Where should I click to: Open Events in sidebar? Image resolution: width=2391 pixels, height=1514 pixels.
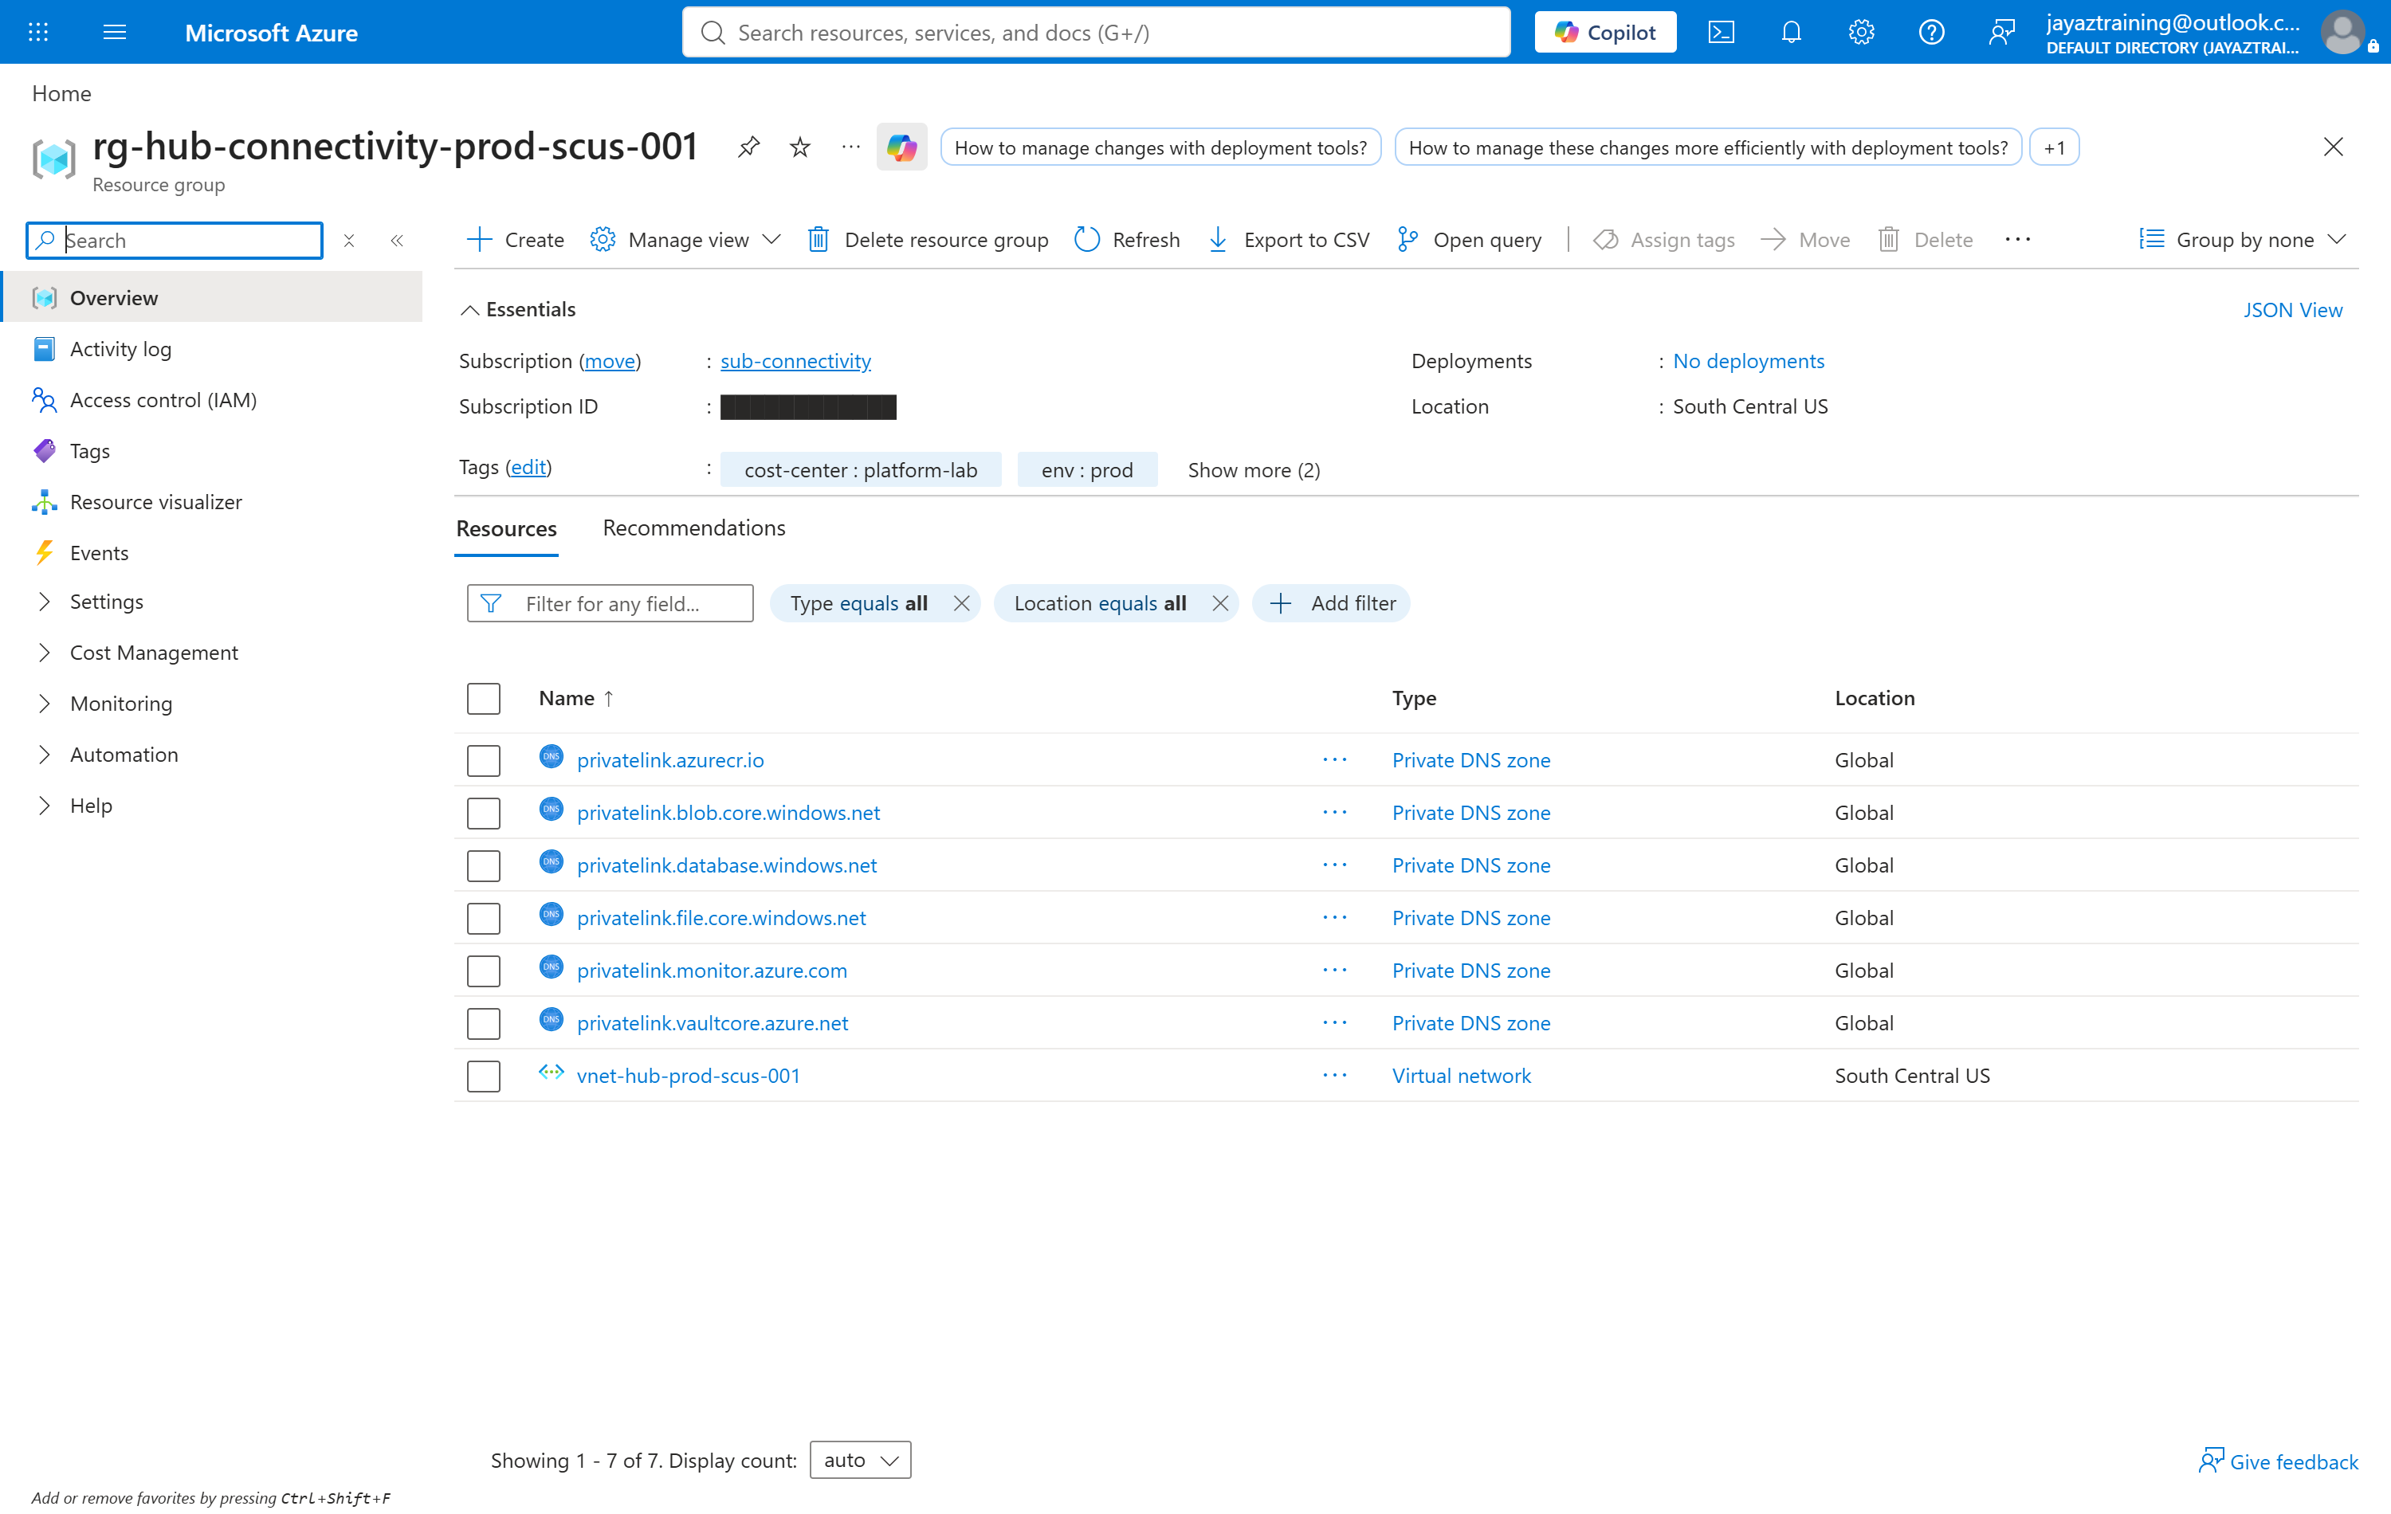click(x=100, y=552)
